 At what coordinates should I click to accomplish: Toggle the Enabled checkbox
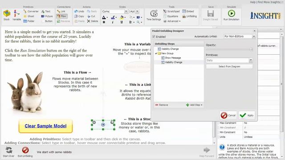click(x=154, y=36)
